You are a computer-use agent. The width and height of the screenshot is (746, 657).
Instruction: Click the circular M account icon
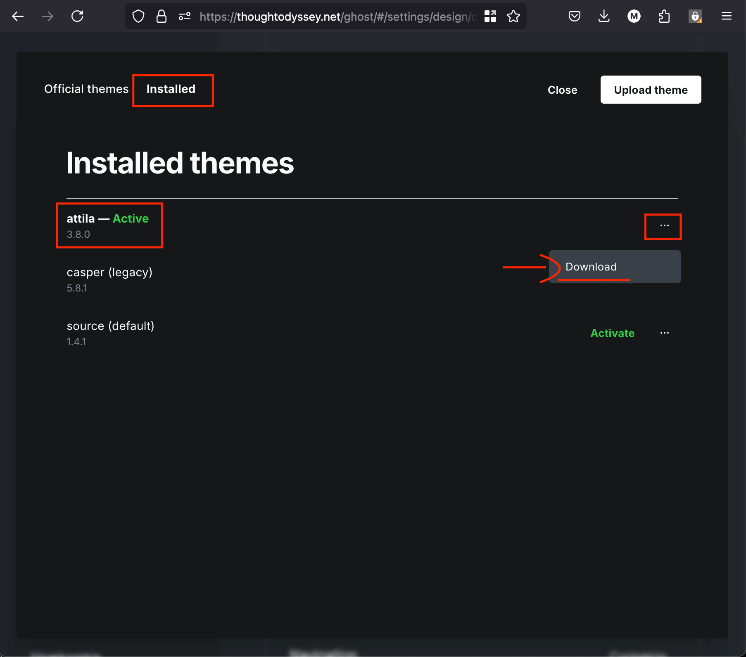[x=634, y=17]
